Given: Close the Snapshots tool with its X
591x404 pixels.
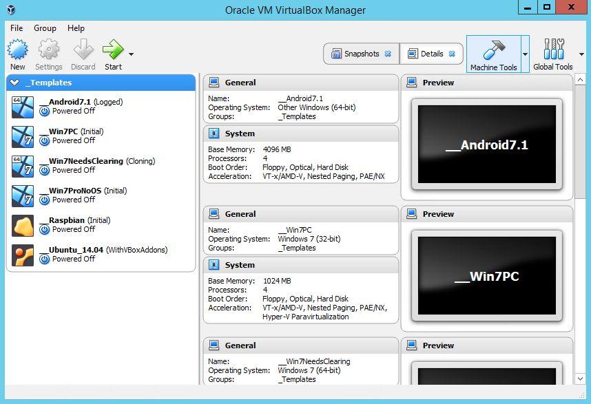Looking at the screenshot, I should click(x=388, y=54).
